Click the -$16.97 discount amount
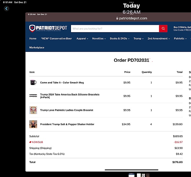The width and height of the screenshot is (191, 177). [x=178, y=142]
